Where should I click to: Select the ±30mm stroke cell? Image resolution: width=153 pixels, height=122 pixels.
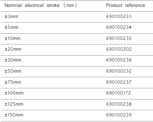click(x=13, y=60)
